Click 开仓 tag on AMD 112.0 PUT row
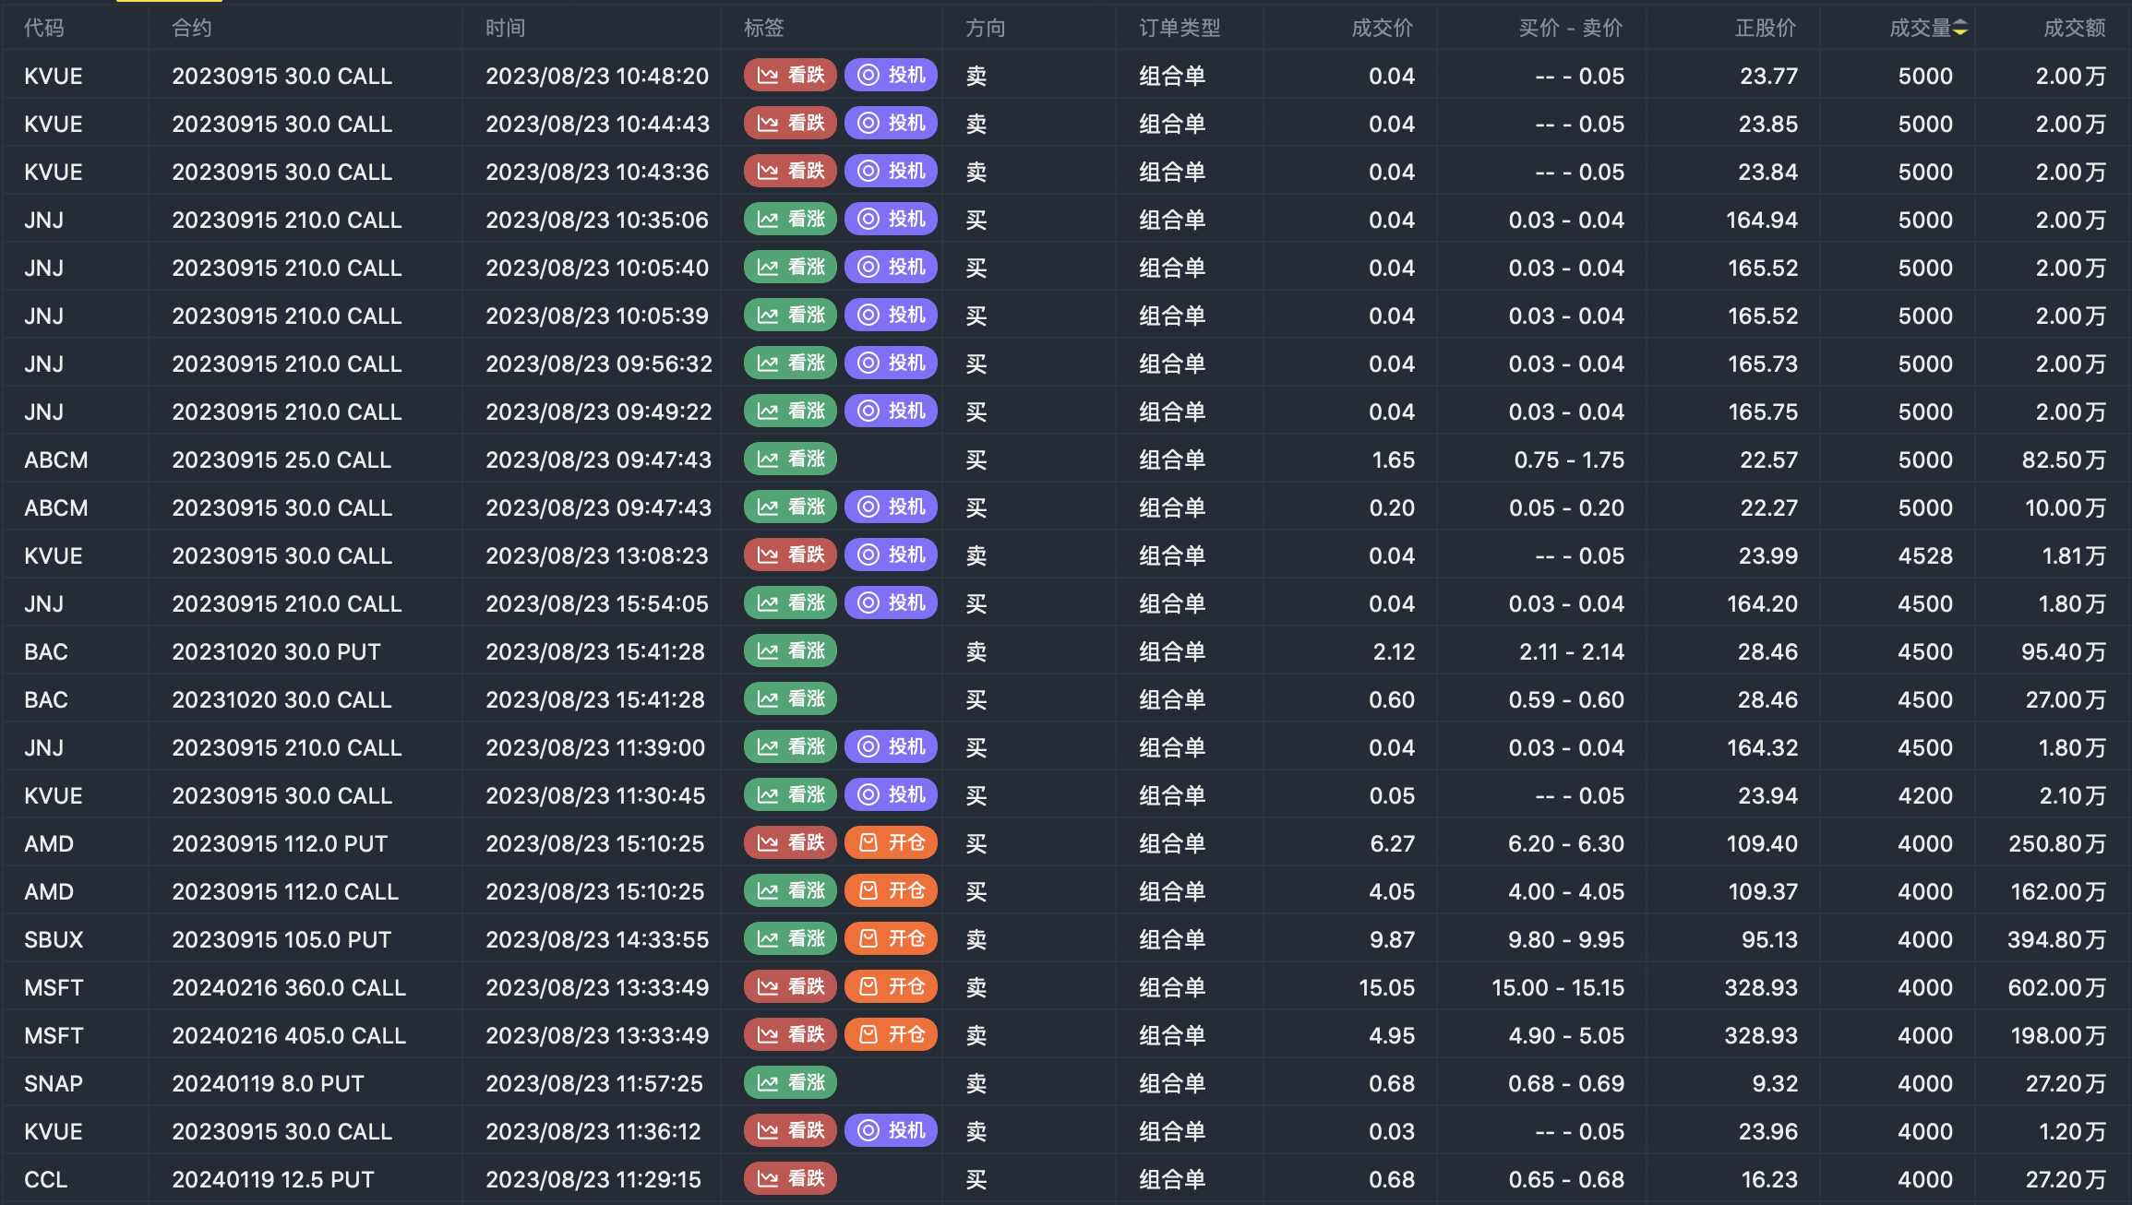 point(891,843)
